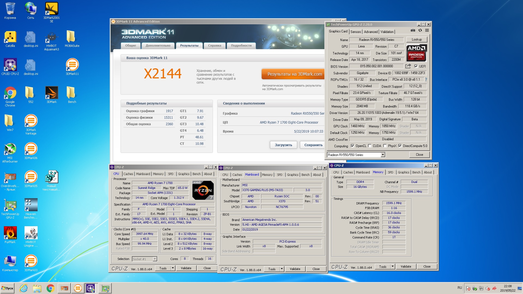Viewport: 523px width, 294px height.
Task: Select the Корзина recycle bin icon
Action: (x=10, y=11)
